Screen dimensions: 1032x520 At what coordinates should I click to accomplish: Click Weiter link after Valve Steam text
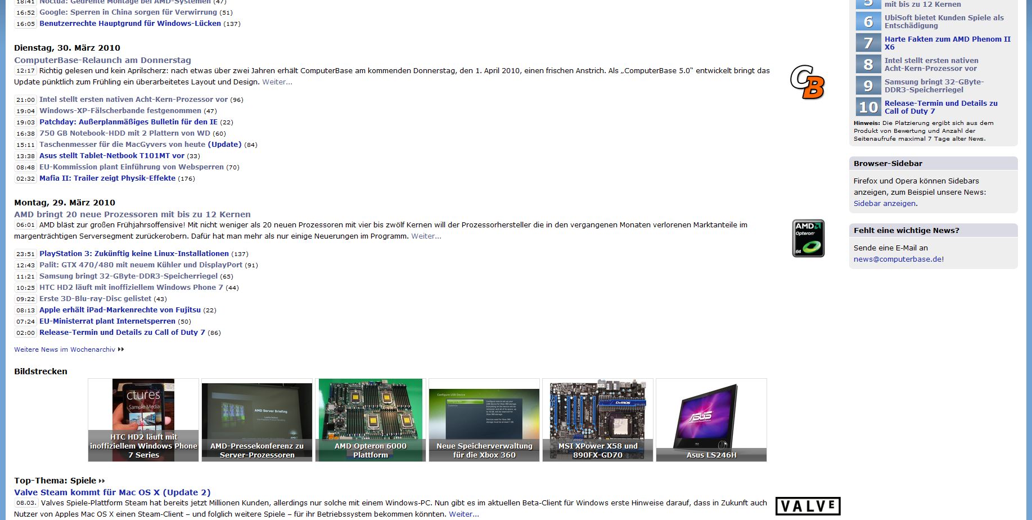click(x=464, y=514)
